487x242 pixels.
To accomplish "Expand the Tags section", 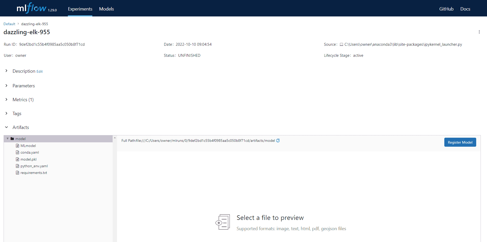I will click(7, 113).
